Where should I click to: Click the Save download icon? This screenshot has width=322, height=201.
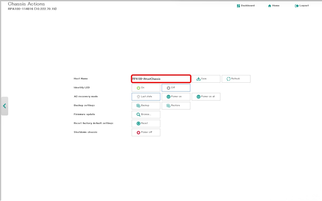click(198, 79)
